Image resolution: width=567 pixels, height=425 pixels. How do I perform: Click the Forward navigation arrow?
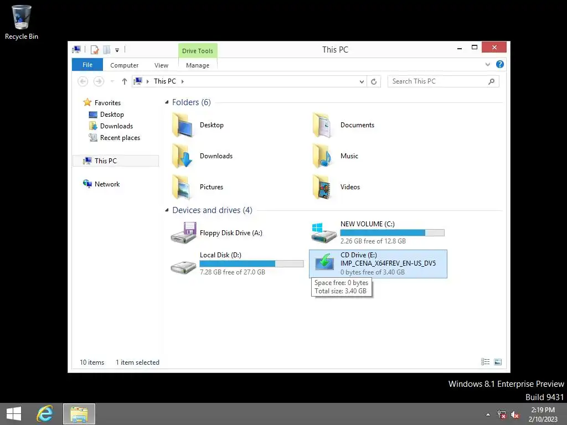pyautogui.click(x=99, y=81)
